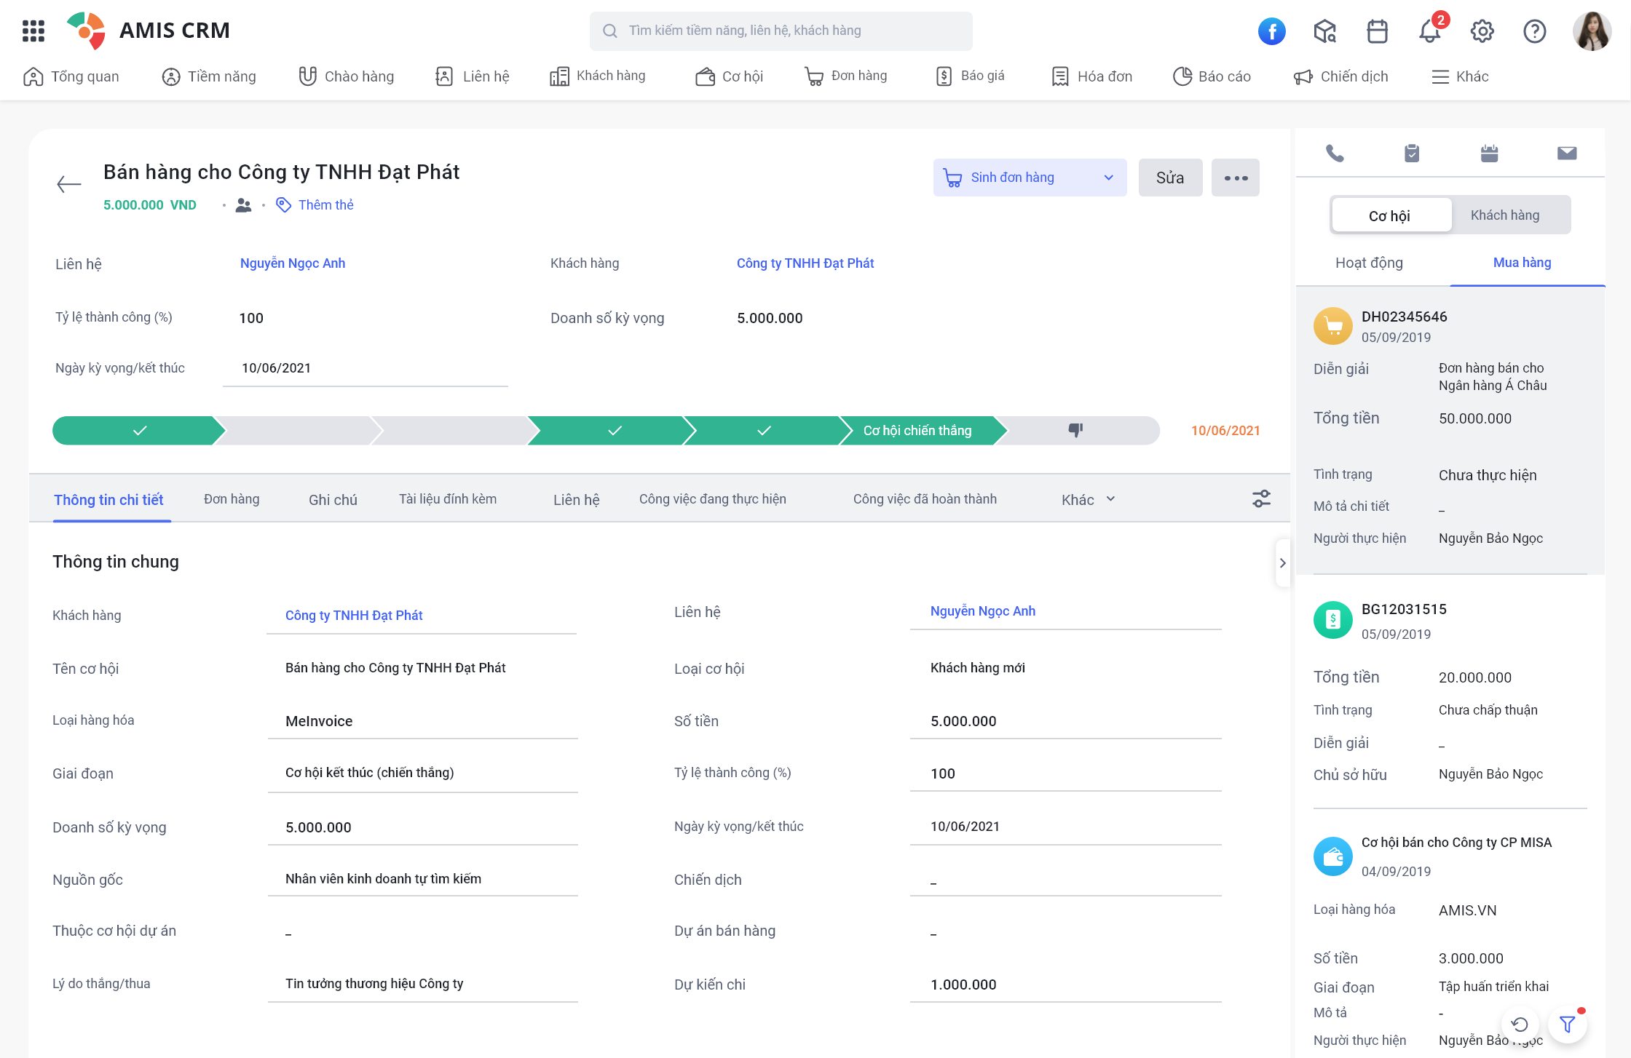Click the three-dot options menu button
The height and width of the screenshot is (1058, 1631).
tap(1236, 178)
